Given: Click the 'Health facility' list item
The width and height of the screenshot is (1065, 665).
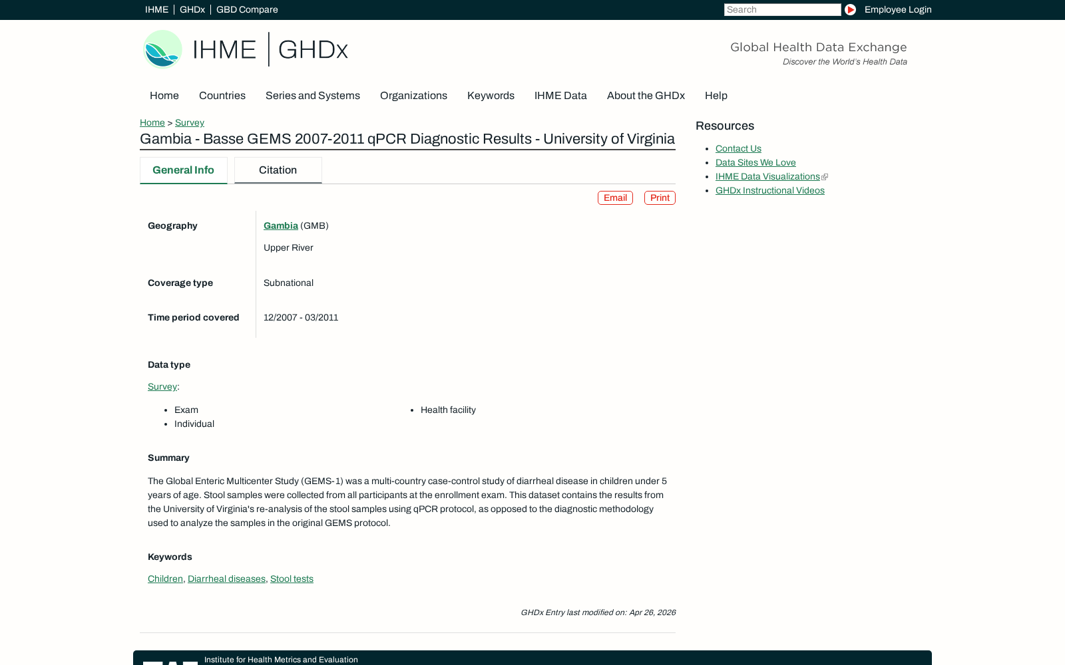Looking at the screenshot, I should (448, 410).
